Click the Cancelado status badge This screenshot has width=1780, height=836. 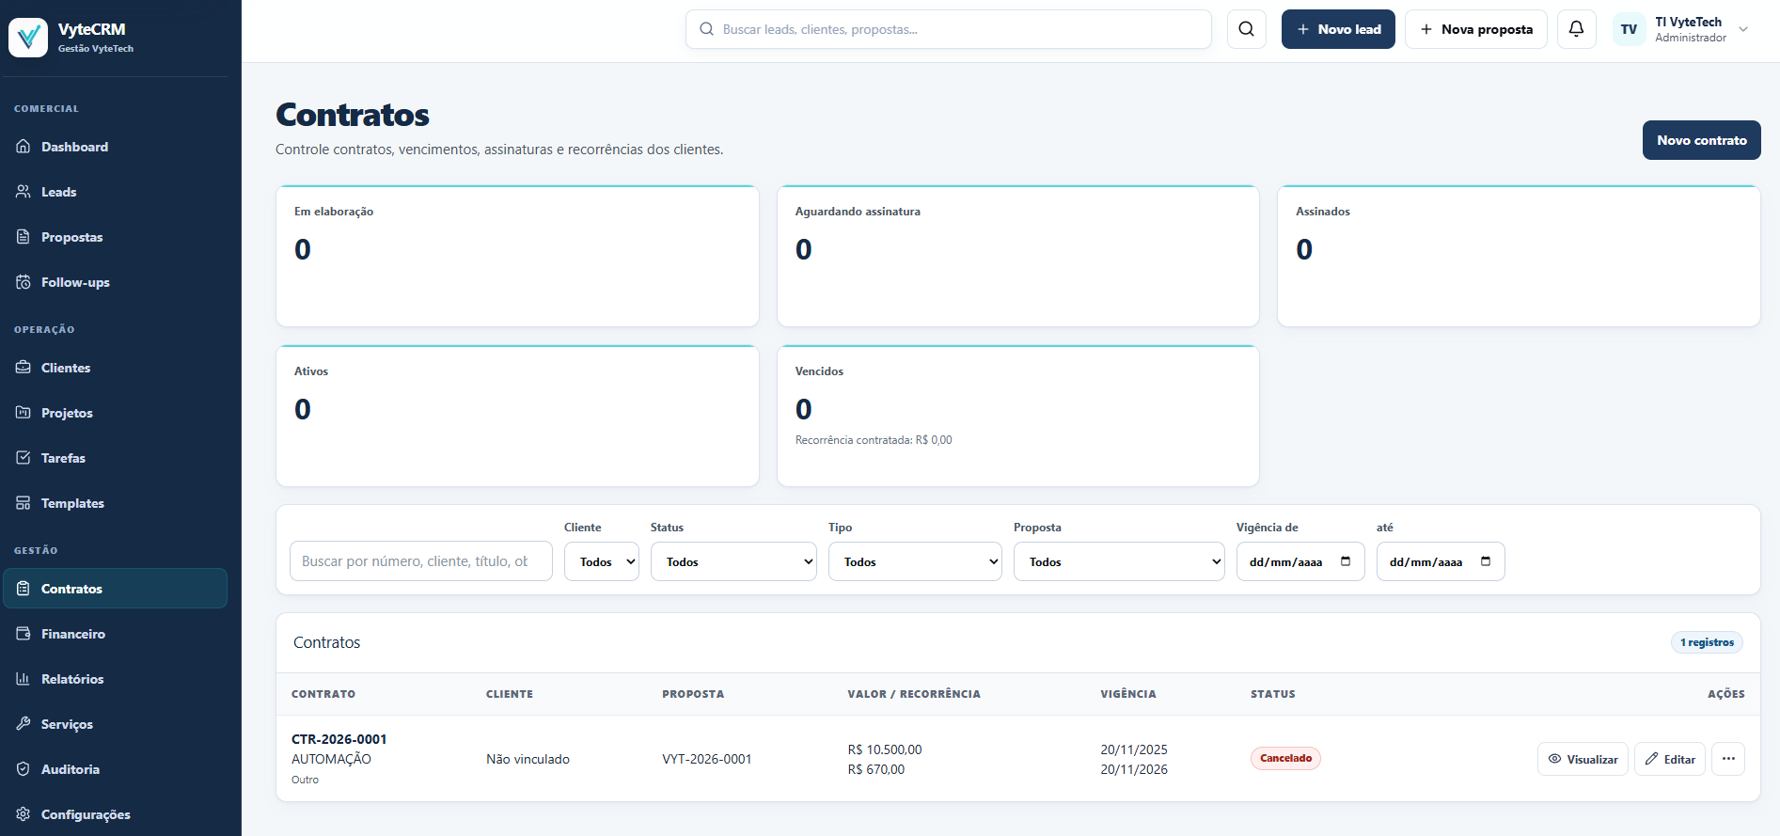pos(1285,758)
